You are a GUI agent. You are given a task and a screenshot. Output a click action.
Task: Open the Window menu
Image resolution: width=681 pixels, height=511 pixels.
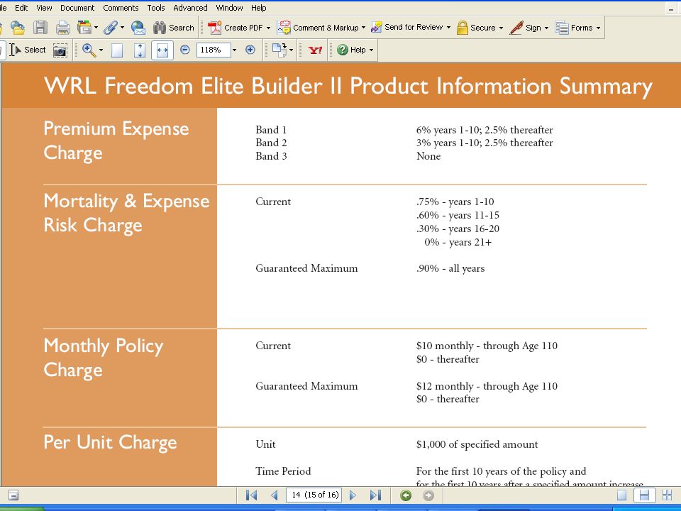coord(229,8)
